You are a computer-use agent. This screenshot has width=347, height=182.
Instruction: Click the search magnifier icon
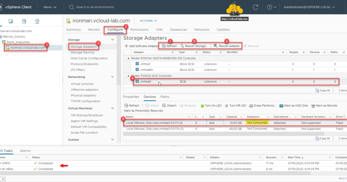[71, 7]
